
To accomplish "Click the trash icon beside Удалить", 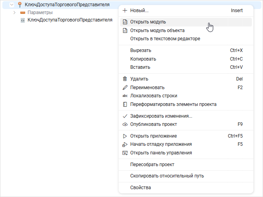I will [x=125, y=79].
